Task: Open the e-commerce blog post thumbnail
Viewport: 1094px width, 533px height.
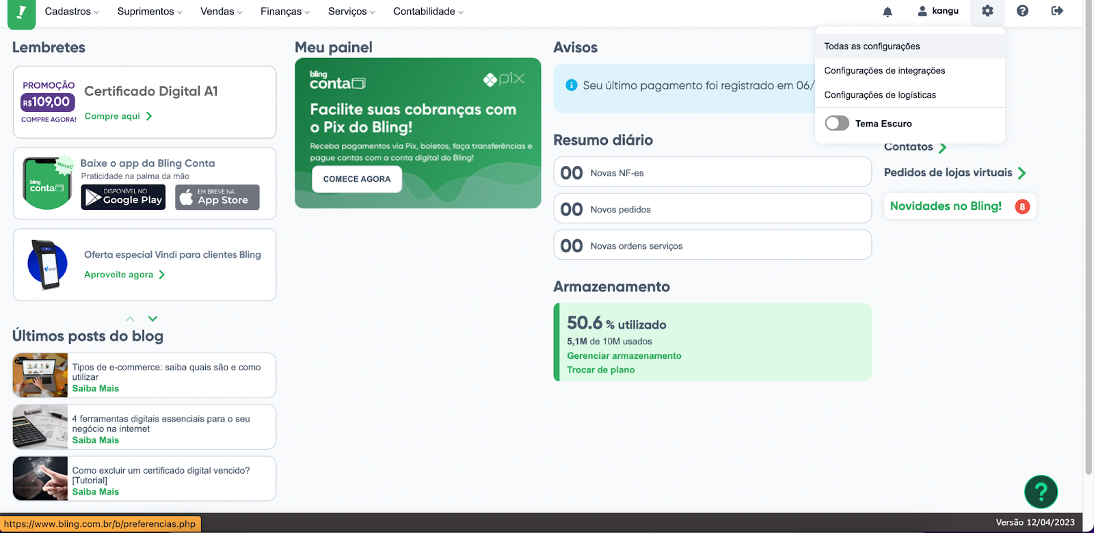Action: (40, 375)
